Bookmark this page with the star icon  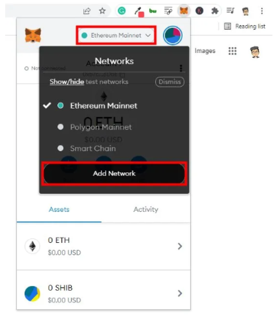pos(102,11)
